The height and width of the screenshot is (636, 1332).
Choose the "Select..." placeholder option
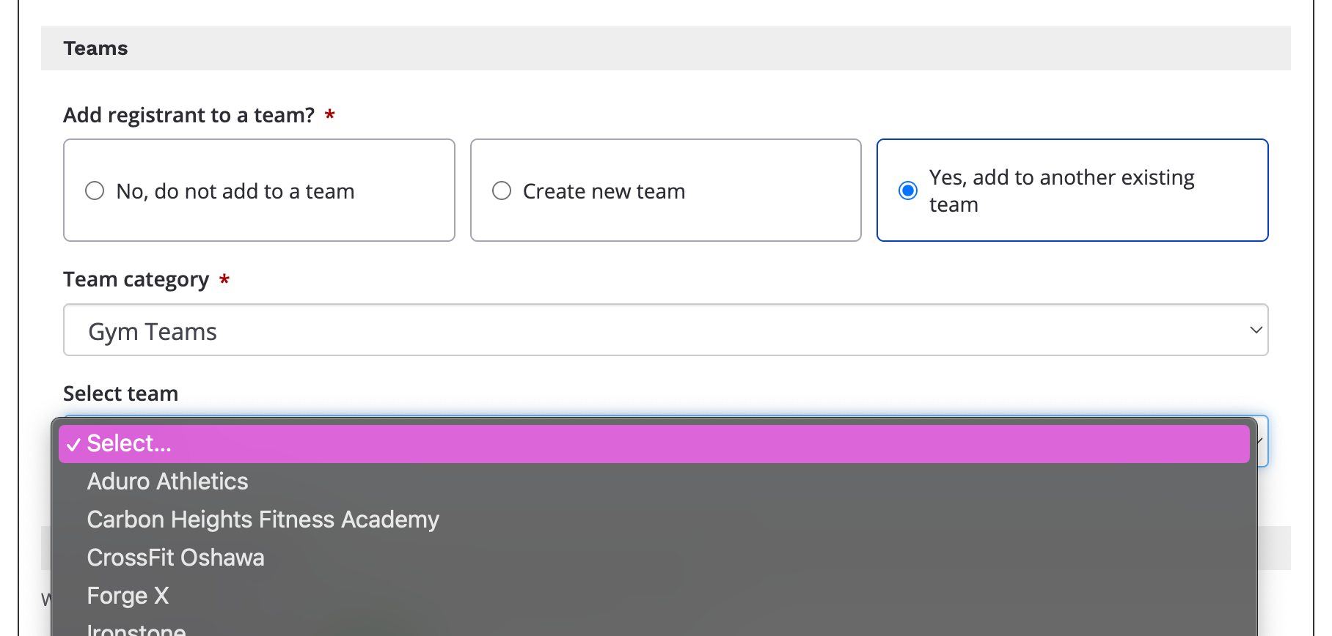tap(654, 443)
